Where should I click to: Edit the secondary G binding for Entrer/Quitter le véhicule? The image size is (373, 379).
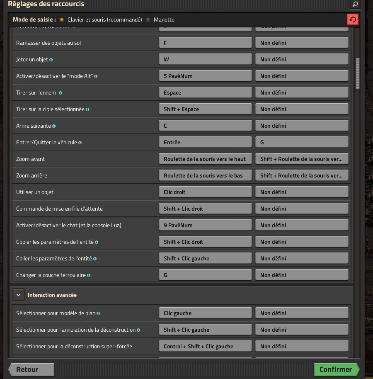302,142
